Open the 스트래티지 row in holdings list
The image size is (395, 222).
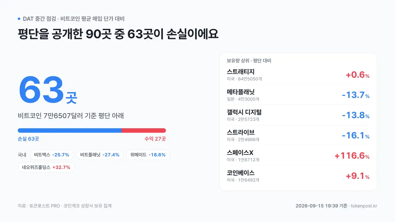[298, 75]
